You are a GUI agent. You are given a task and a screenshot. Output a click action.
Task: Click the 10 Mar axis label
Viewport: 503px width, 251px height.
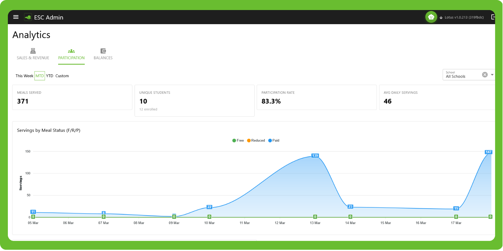[x=209, y=223]
